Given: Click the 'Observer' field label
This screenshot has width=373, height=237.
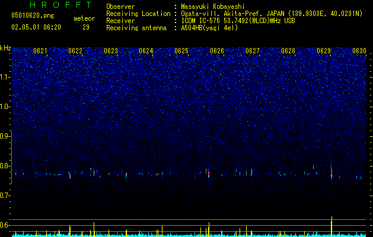Looking at the screenshot, I should [x=120, y=7].
